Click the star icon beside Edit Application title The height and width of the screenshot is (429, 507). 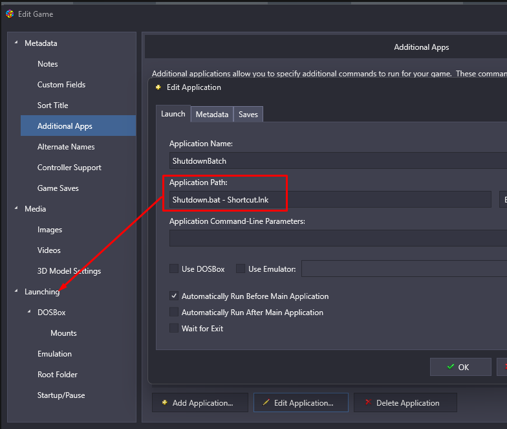[x=159, y=87]
